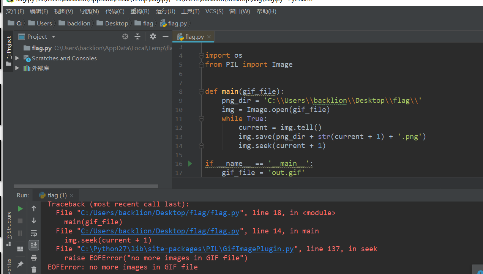Viewport: 483px width, 274px height.
Task: Open the 编辑(E) menu
Action: [39, 11]
